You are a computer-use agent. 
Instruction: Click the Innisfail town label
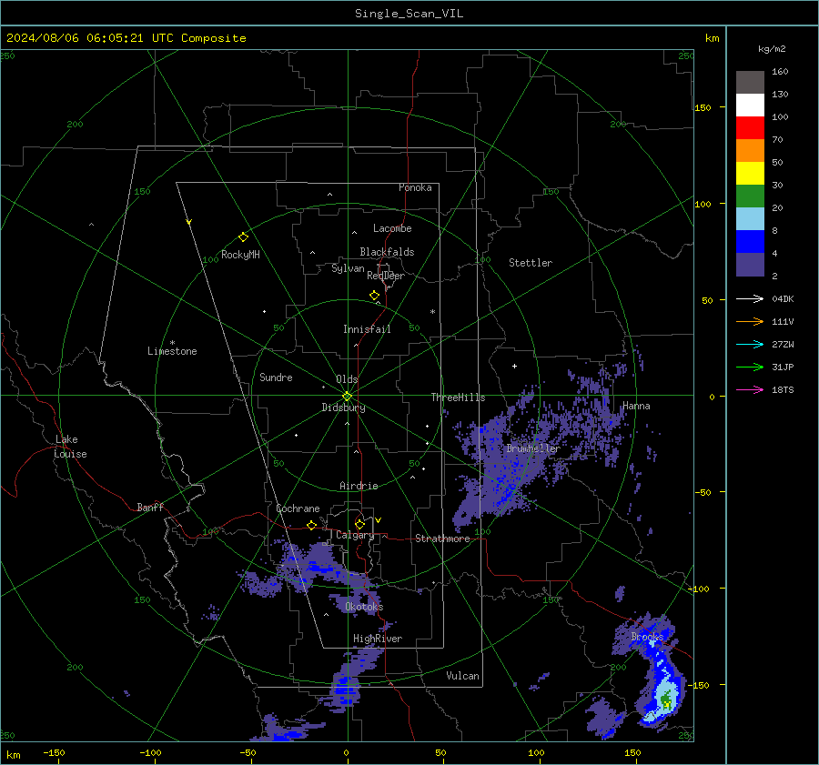(x=367, y=329)
